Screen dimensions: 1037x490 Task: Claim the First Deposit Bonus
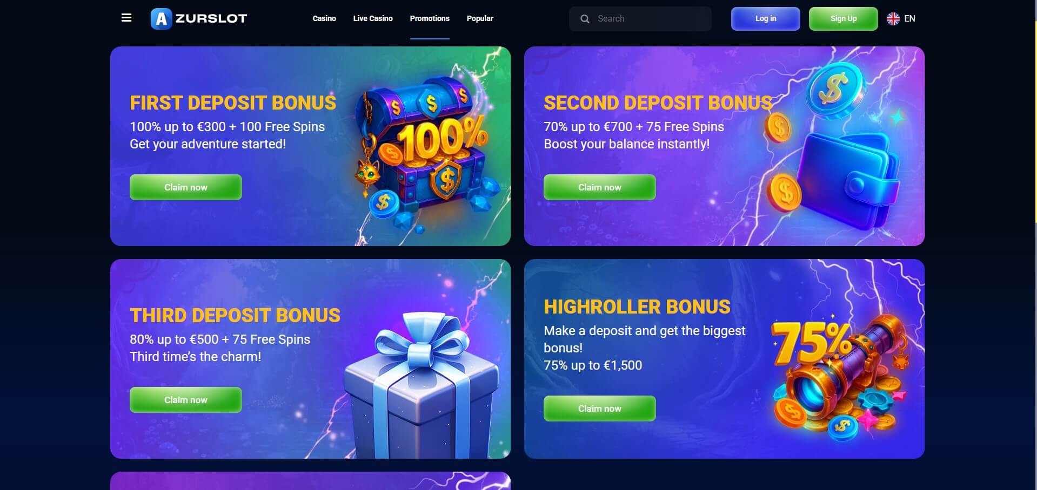click(186, 187)
